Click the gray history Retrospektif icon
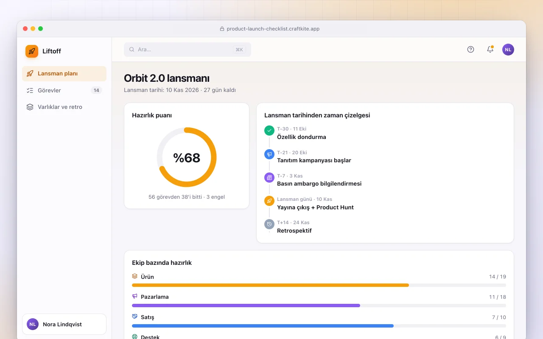The height and width of the screenshot is (339, 543). pos(269,224)
